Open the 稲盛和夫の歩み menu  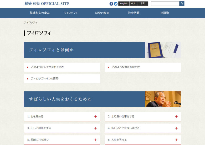pyautogui.click(x=40, y=13)
